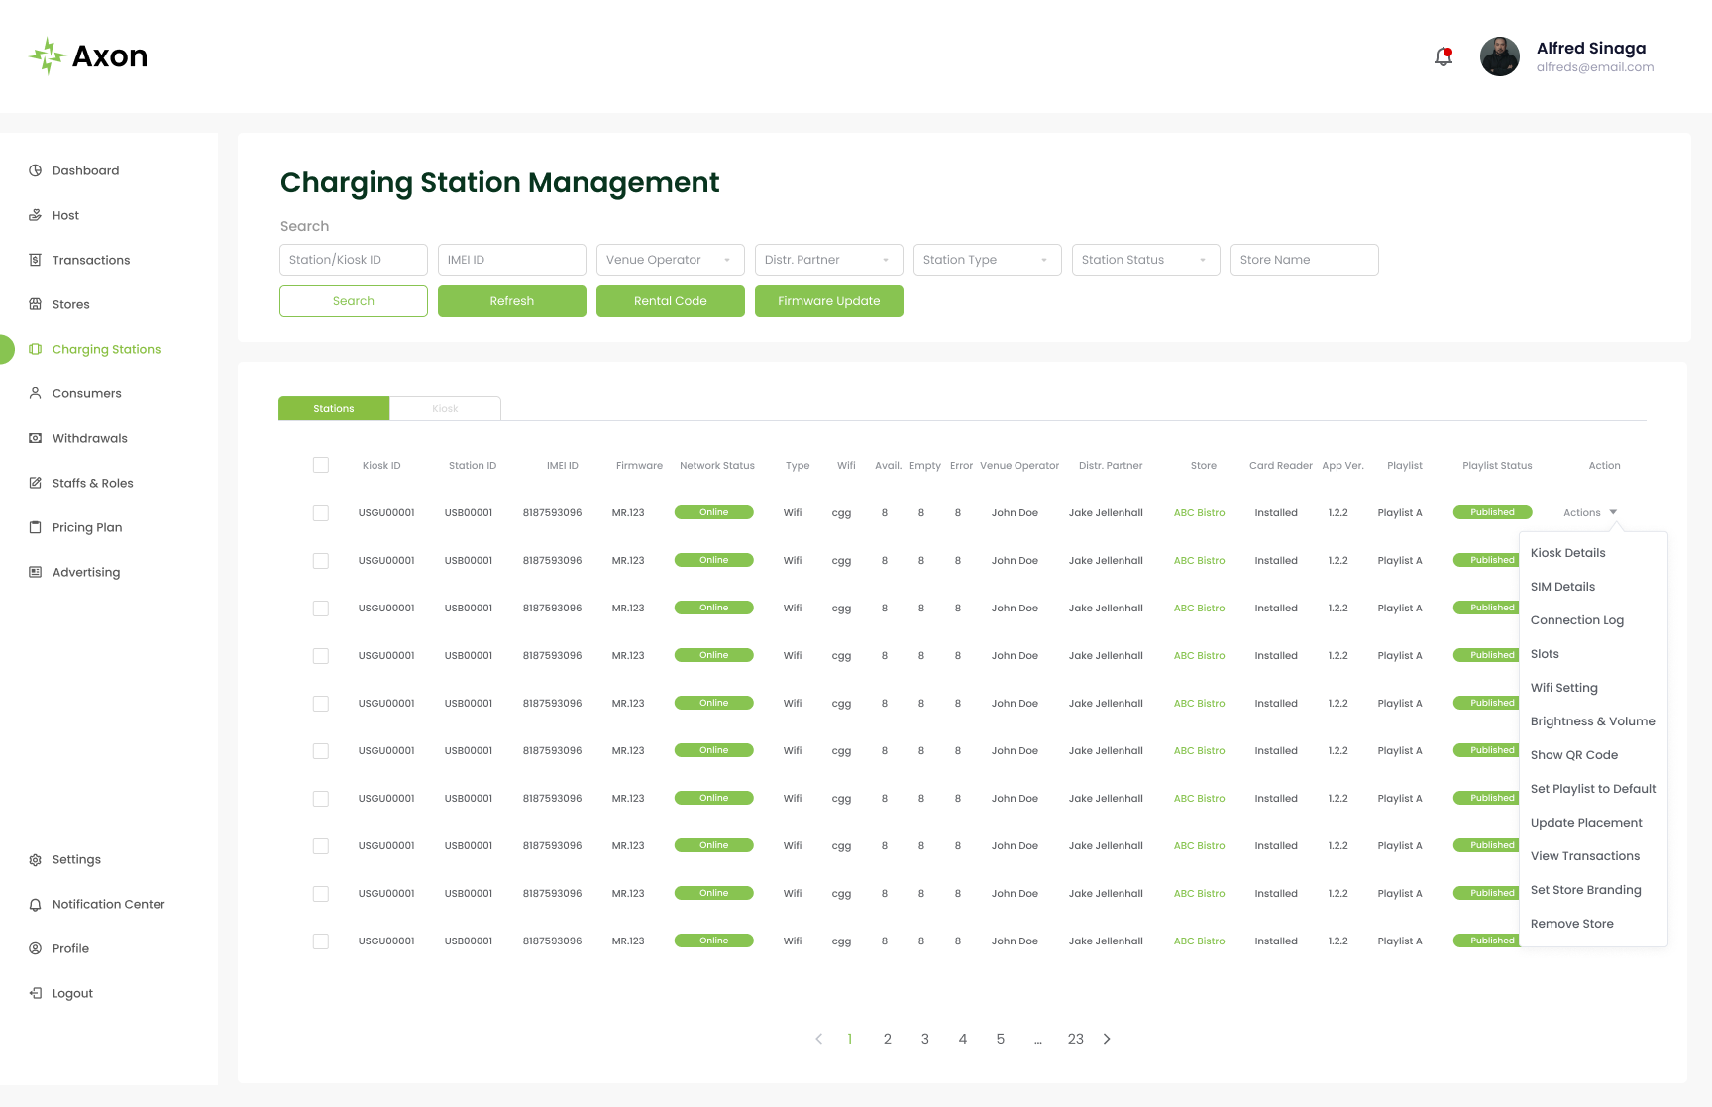Open notifications bell icon

coord(1444,56)
